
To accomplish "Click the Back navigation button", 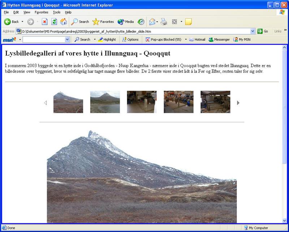I will [x=12, y=22].
